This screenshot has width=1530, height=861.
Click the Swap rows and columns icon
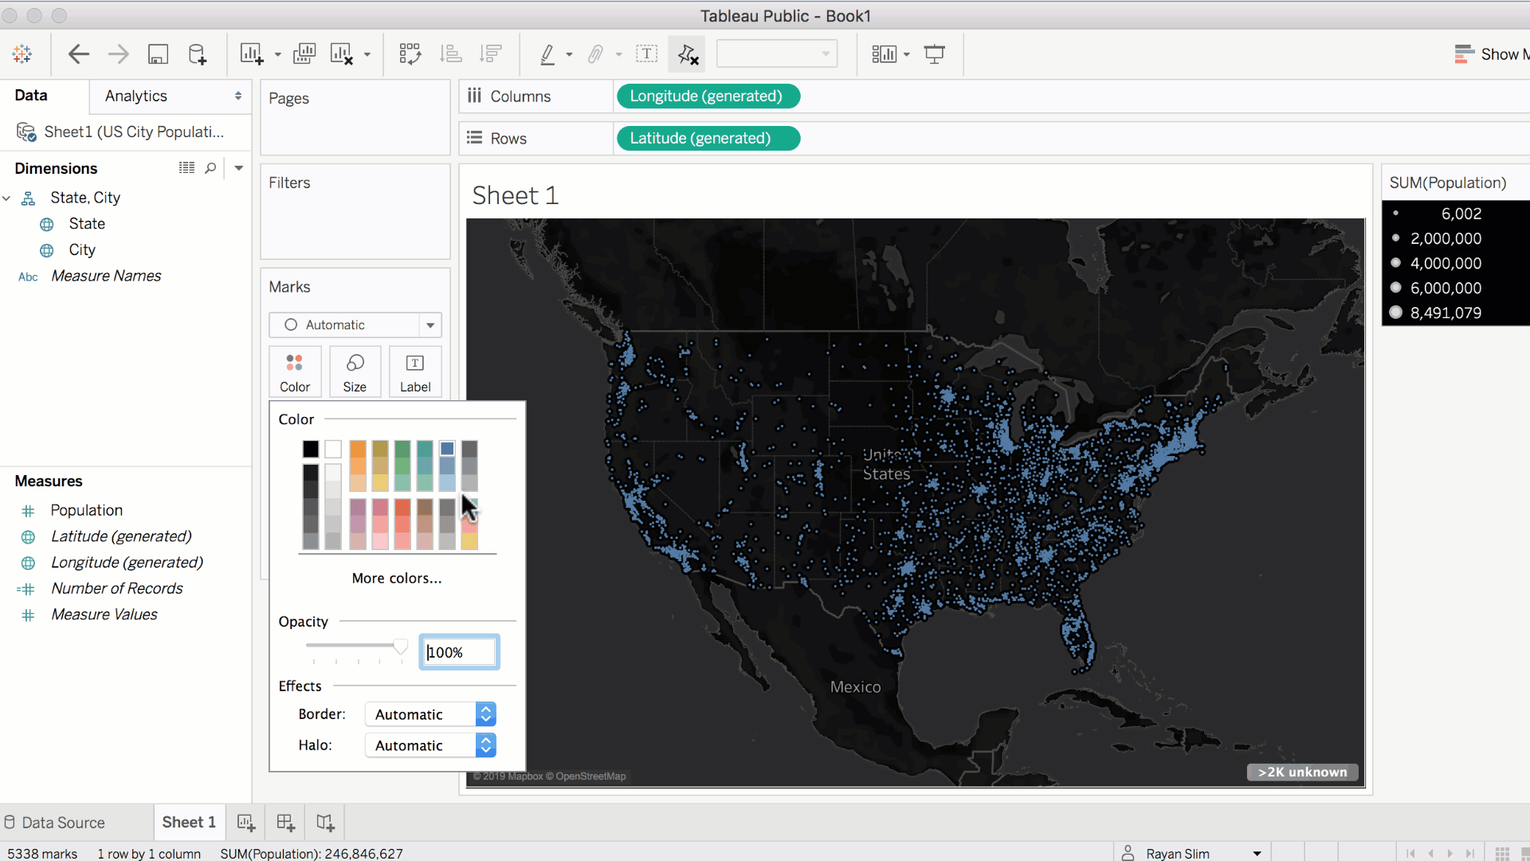tap(410, 54)
